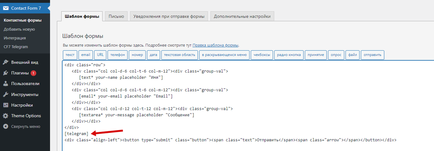Go to Пользователи menu
The width and height of the screenshot is (434, 151).
coord(25,84)
